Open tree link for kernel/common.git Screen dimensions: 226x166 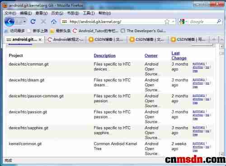195,151
